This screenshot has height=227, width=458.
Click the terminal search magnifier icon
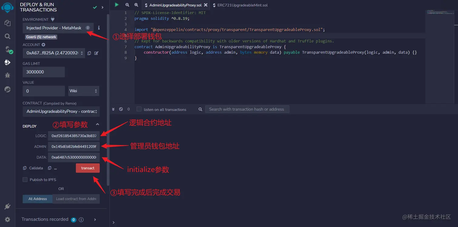[200, 109]
